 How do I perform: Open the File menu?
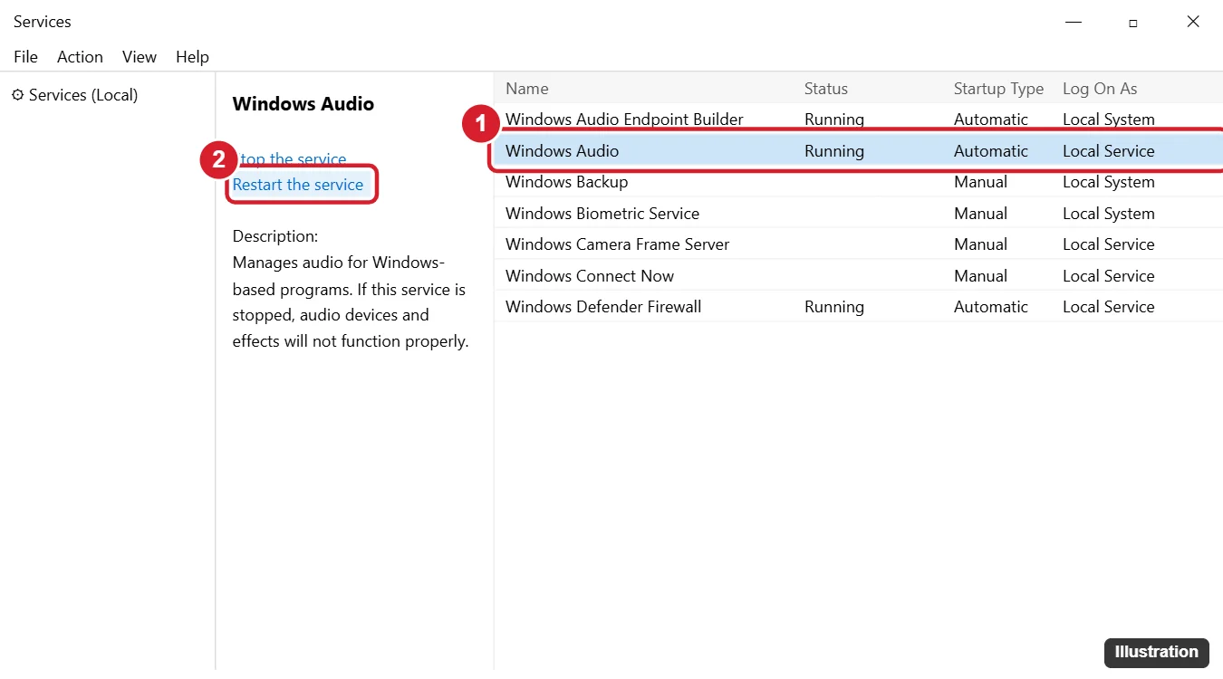(25, 57)
